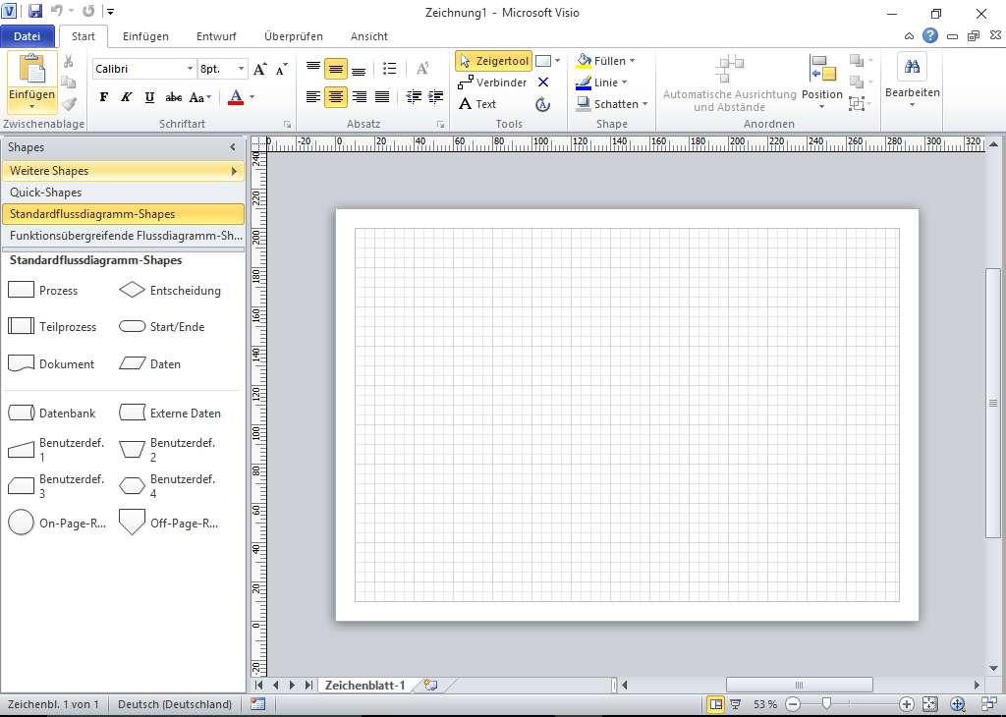Open the Entwurf ribbon tab
The height and width of the screenshot is (717, 1006).
(x=216, y=36)
